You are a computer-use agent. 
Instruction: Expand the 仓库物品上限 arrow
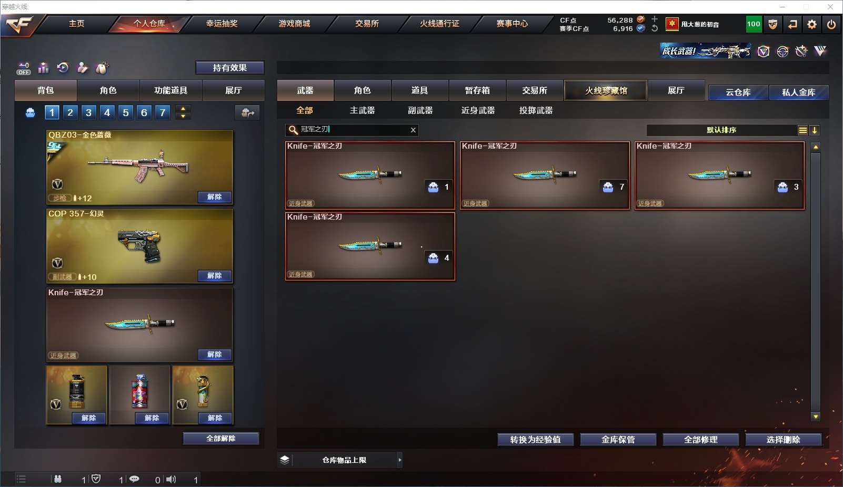coord(400,460)
